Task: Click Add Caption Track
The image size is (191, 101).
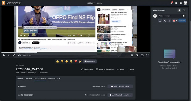Action: pyautogui.click(x=120, y=87)
